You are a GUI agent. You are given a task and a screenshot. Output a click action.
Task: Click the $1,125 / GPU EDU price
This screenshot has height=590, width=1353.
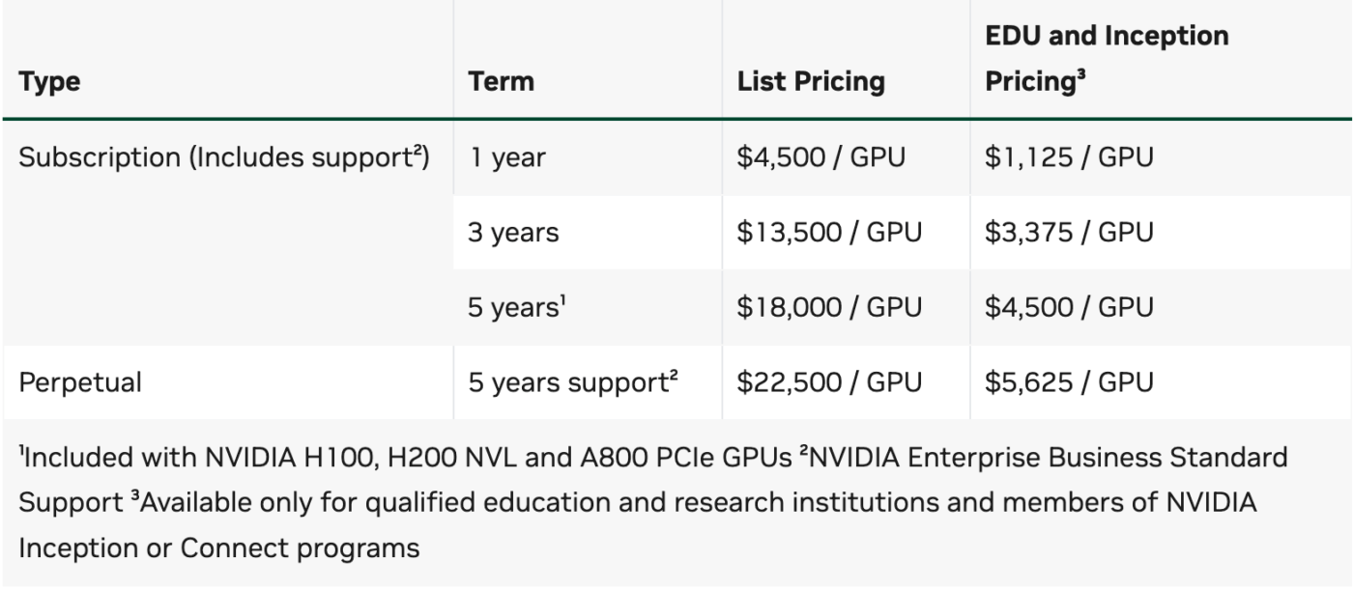tap(1068, 157)
